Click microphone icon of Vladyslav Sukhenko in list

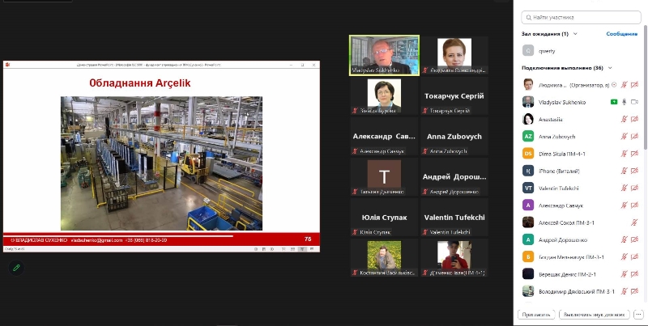tap(625, 102)
